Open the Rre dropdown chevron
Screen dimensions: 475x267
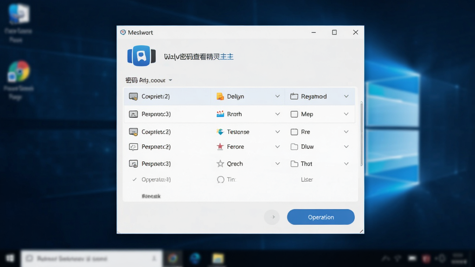click(346, 132)
